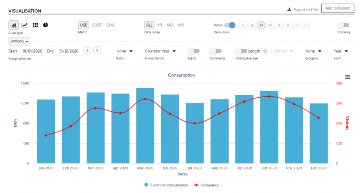Switch metric to COST

pyautogui.click(x=97, y=25)
